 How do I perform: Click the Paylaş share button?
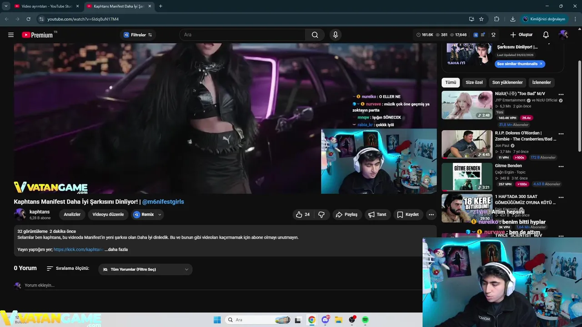tap(346, 214)
